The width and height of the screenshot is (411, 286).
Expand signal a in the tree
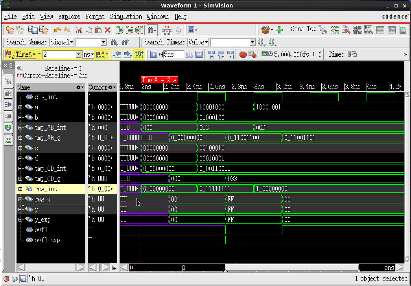coord(20,107)
